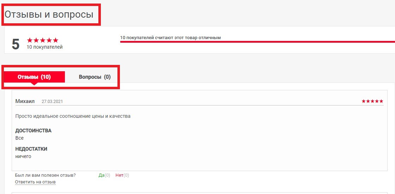The width and height of the screenshot is (395, 194).
Task: Click the review text about цены и качества
Action: coord(73,116)
